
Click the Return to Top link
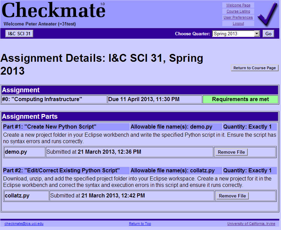pos(140,224)
